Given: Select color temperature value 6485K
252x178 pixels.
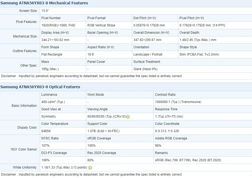Looking at the screenshot, I should (x=46, y=131).
